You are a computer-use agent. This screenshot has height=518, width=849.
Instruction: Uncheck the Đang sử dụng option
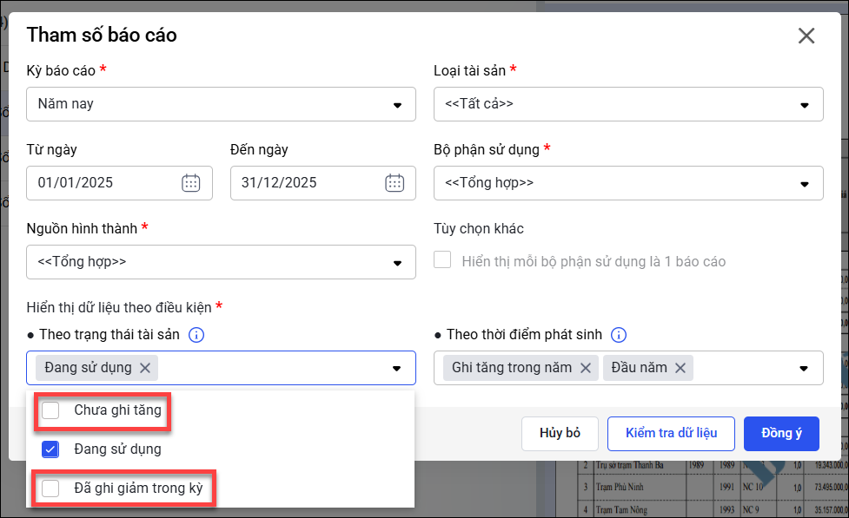click(51, 449)
